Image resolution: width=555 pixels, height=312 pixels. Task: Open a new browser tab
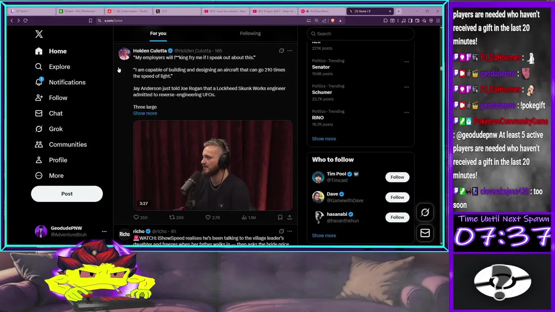pyautogui.click(x=398, y=11)
